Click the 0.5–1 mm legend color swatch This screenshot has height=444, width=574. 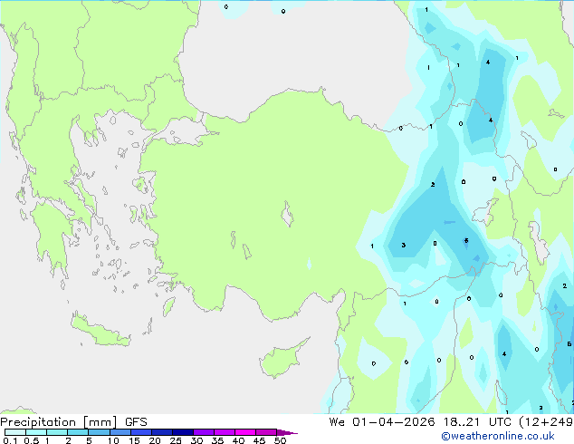click(36, 432)
